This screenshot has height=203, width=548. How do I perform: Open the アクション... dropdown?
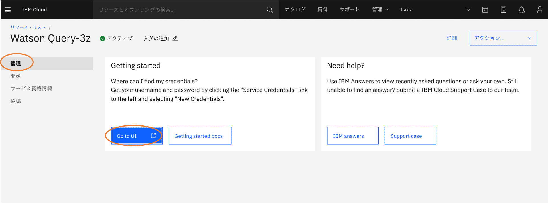(x=503, y=38)
